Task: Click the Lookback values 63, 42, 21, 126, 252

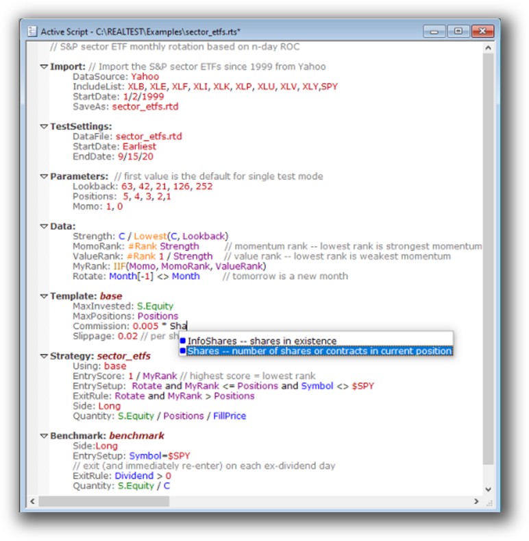Action: point(167,187)
